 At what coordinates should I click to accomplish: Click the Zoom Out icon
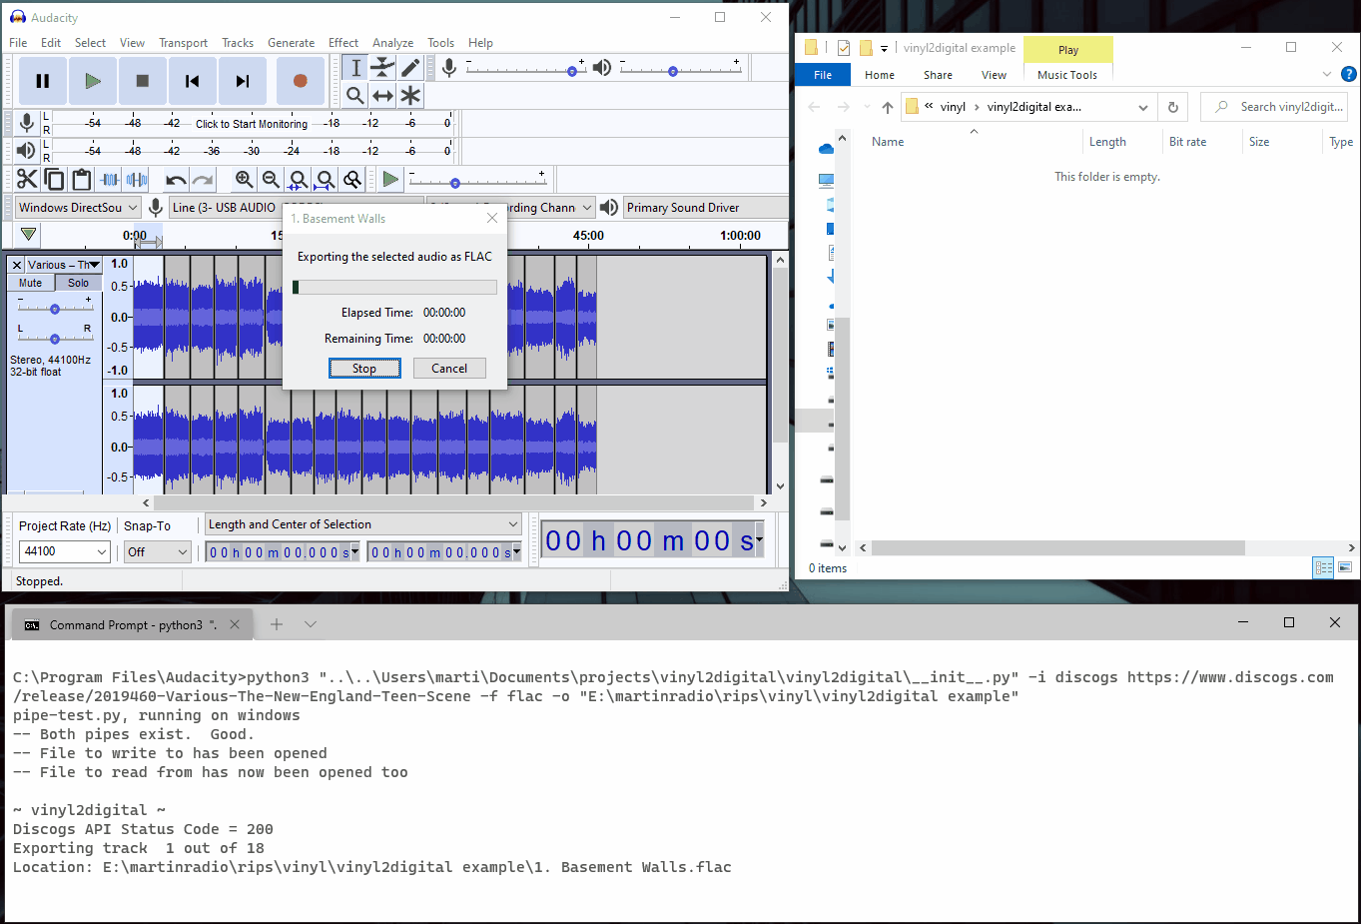click(271, 179)
